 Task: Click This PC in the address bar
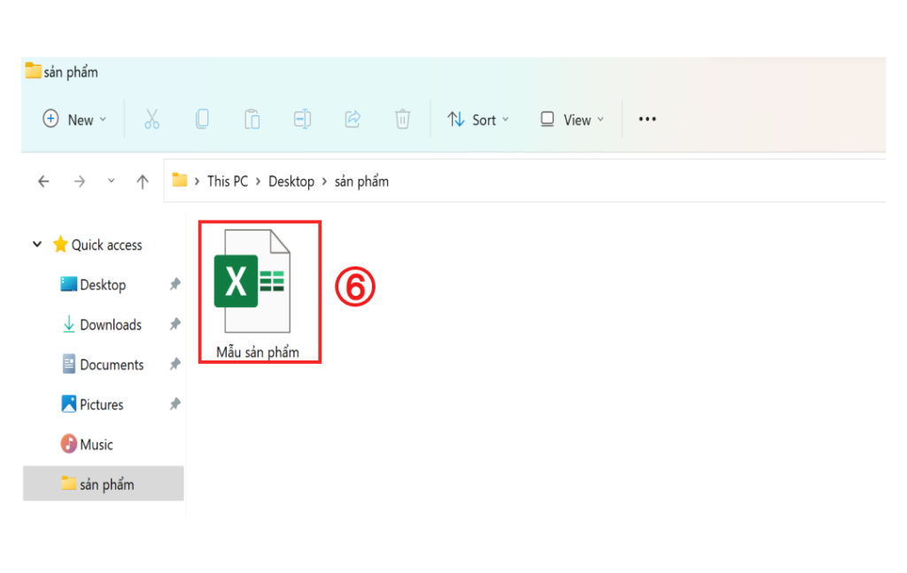[228, 182]
